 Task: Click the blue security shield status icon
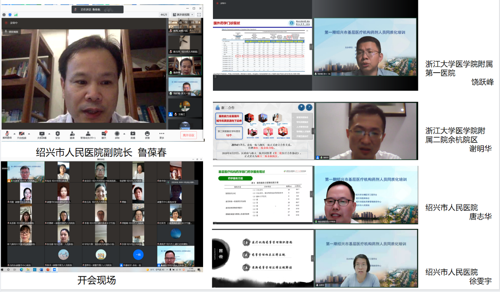pos(9,15)
